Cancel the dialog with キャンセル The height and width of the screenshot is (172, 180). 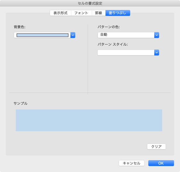tap(131, 163)
